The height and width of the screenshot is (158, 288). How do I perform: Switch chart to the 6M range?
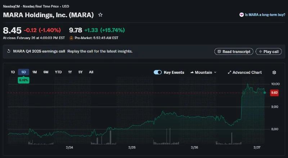point(46,72)
